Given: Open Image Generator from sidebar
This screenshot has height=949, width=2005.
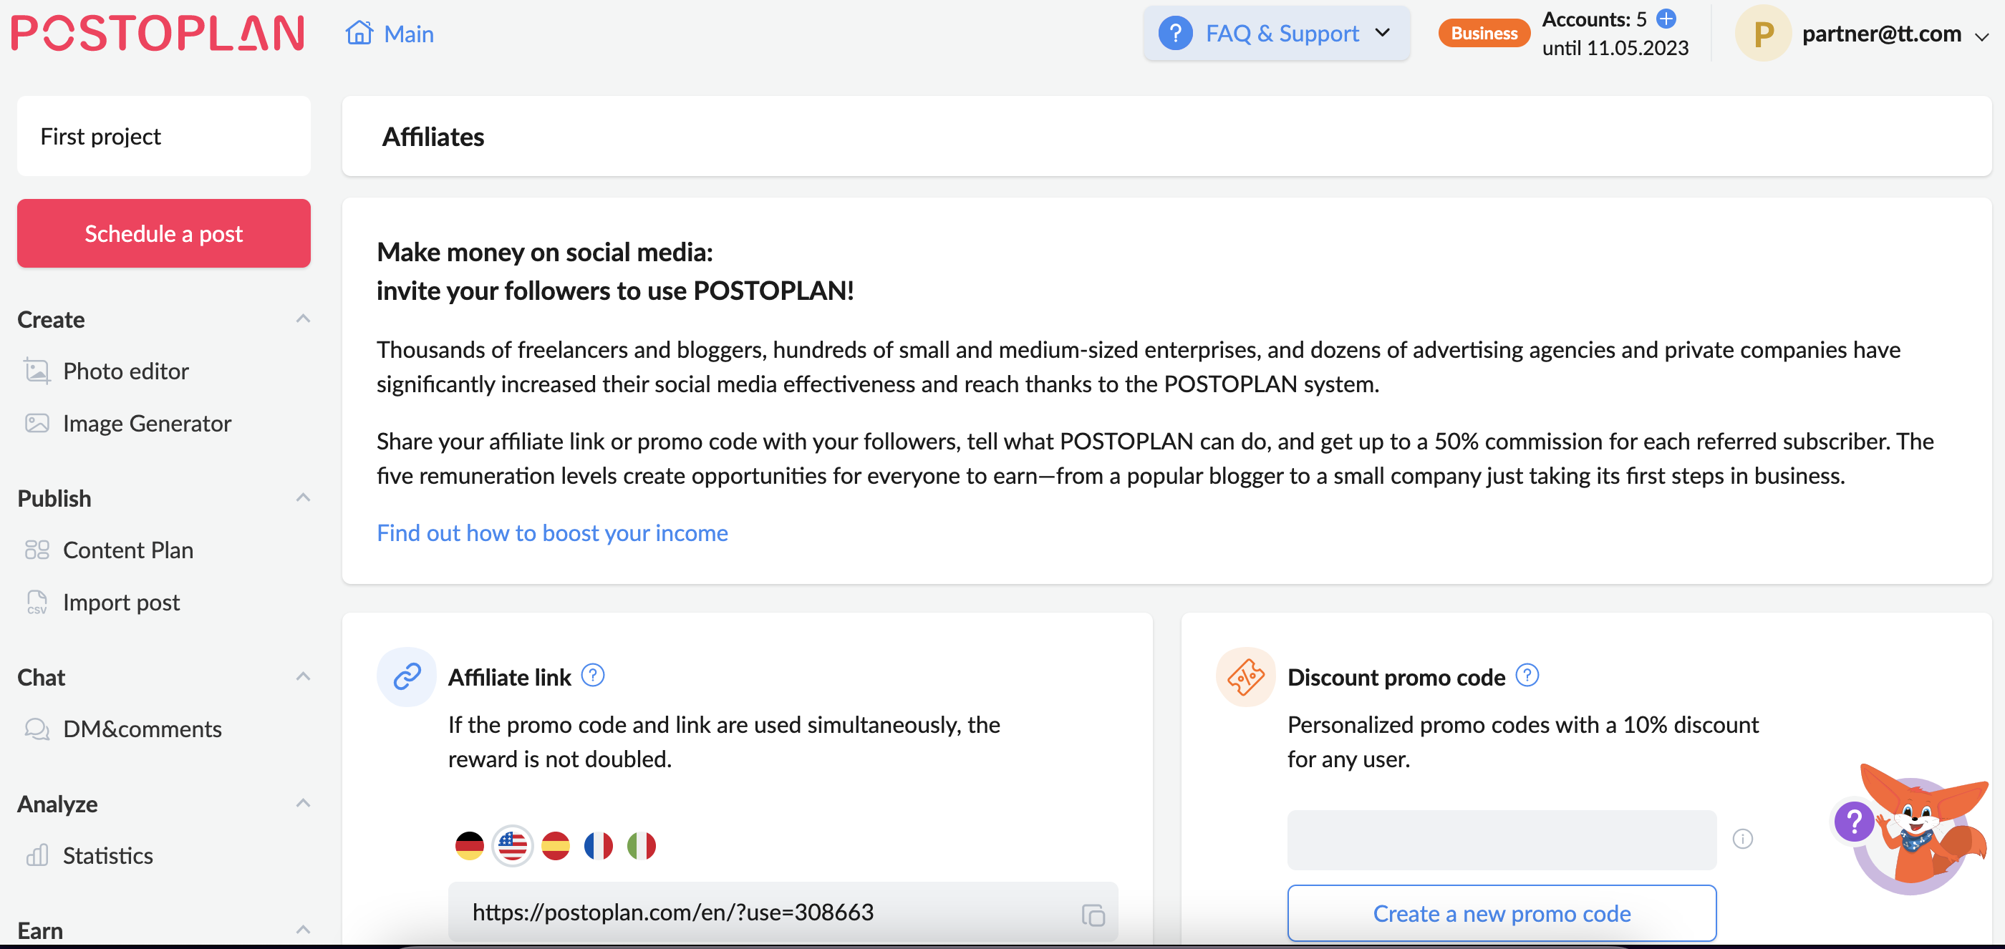Looking at the screenshot, I should click(147, 423).
